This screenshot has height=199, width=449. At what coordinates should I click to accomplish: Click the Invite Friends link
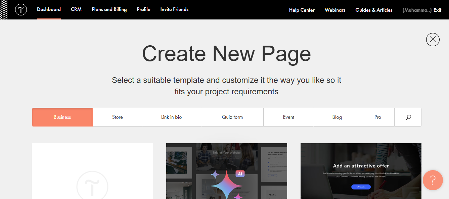[x=174, y=9]
